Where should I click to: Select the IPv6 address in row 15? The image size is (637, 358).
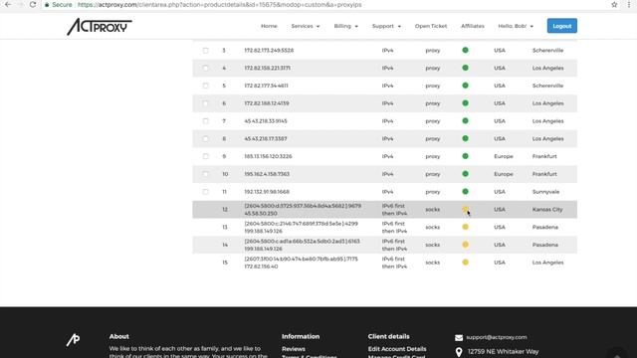[301, 259]
